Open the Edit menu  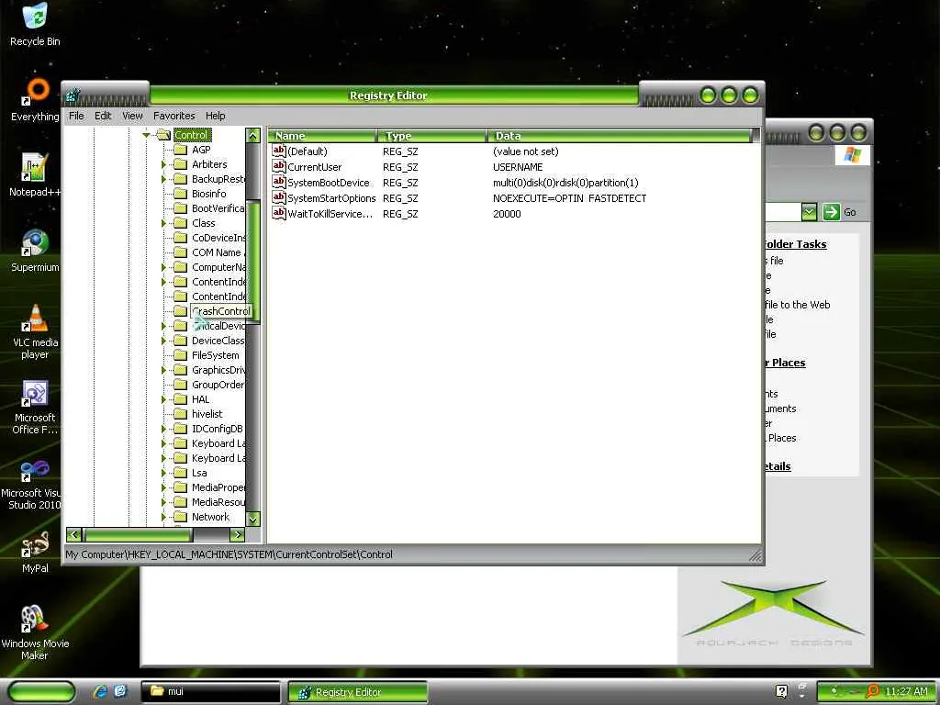coord(103,116)
